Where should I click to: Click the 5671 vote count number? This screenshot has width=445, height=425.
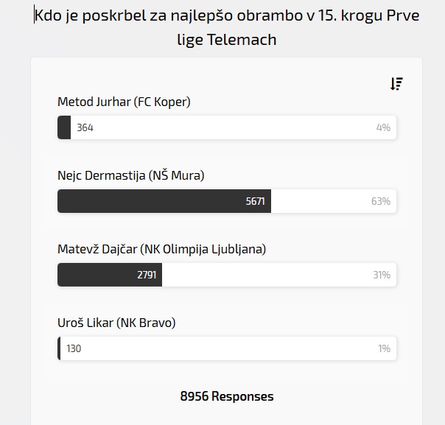pos(255,201)
